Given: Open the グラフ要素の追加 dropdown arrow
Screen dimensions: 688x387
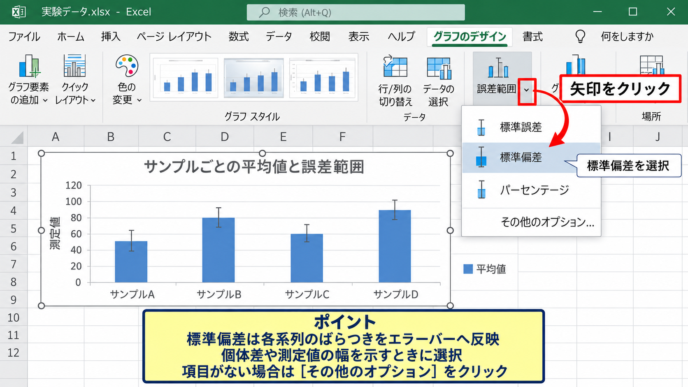Looking at the screenshot, I should pyautogui.click(x=45, y=100).
